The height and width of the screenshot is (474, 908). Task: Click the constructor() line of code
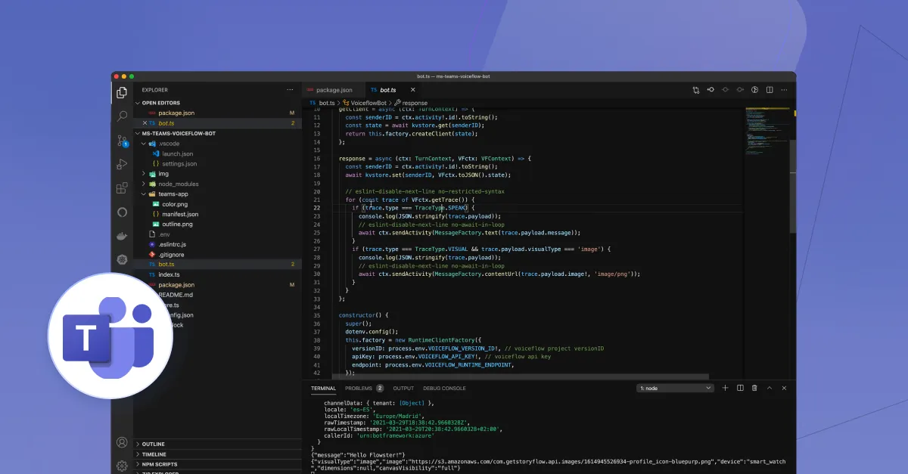click(363, 314)
